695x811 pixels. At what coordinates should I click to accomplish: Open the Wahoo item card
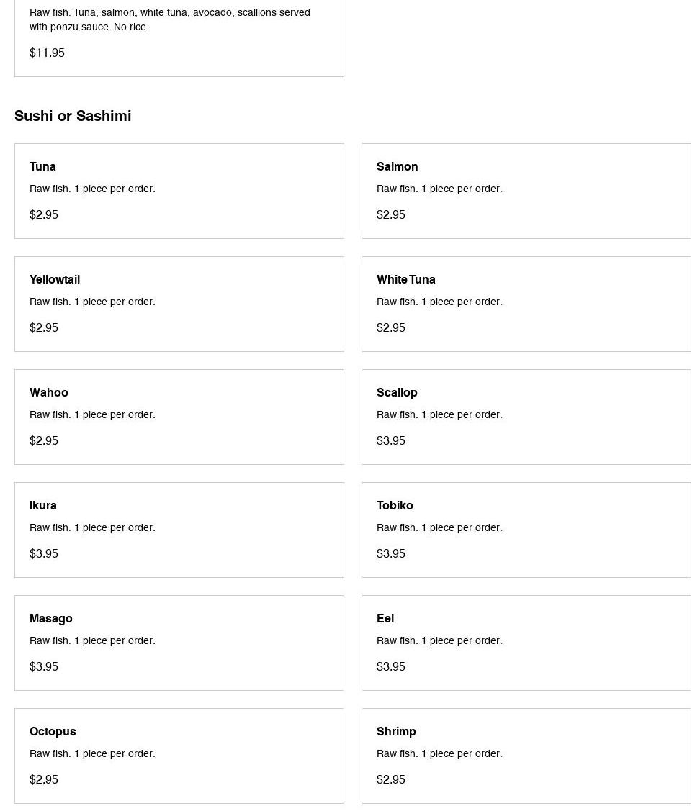pos(179,417)
